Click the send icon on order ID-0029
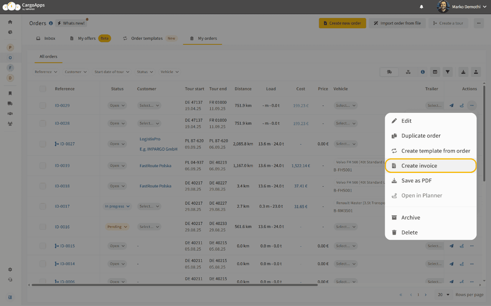Screen dimensions: 491x306 tap(451, 105)
